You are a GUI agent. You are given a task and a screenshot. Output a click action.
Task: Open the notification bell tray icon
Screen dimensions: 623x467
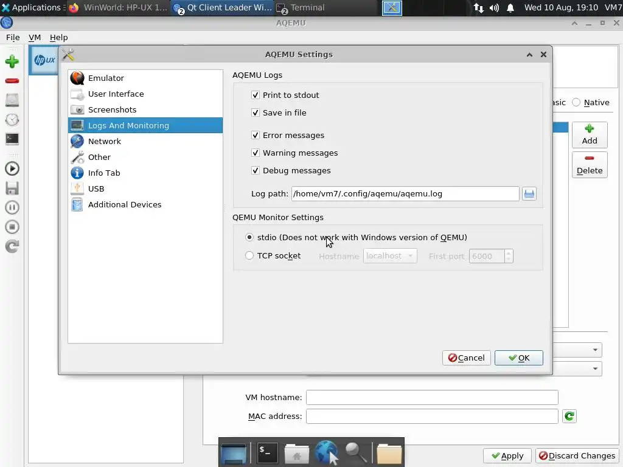[x=510, y=7]
